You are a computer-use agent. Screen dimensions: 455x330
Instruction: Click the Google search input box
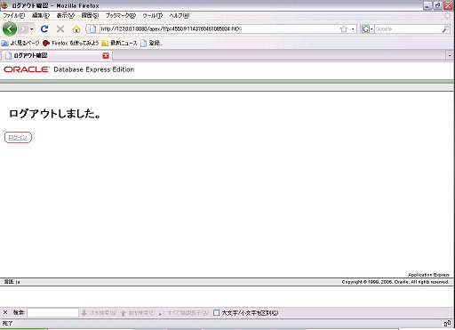(x=408, y=28)
